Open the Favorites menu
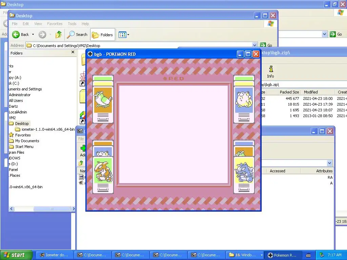Screen dimensions: 347x260 (55, 24)
